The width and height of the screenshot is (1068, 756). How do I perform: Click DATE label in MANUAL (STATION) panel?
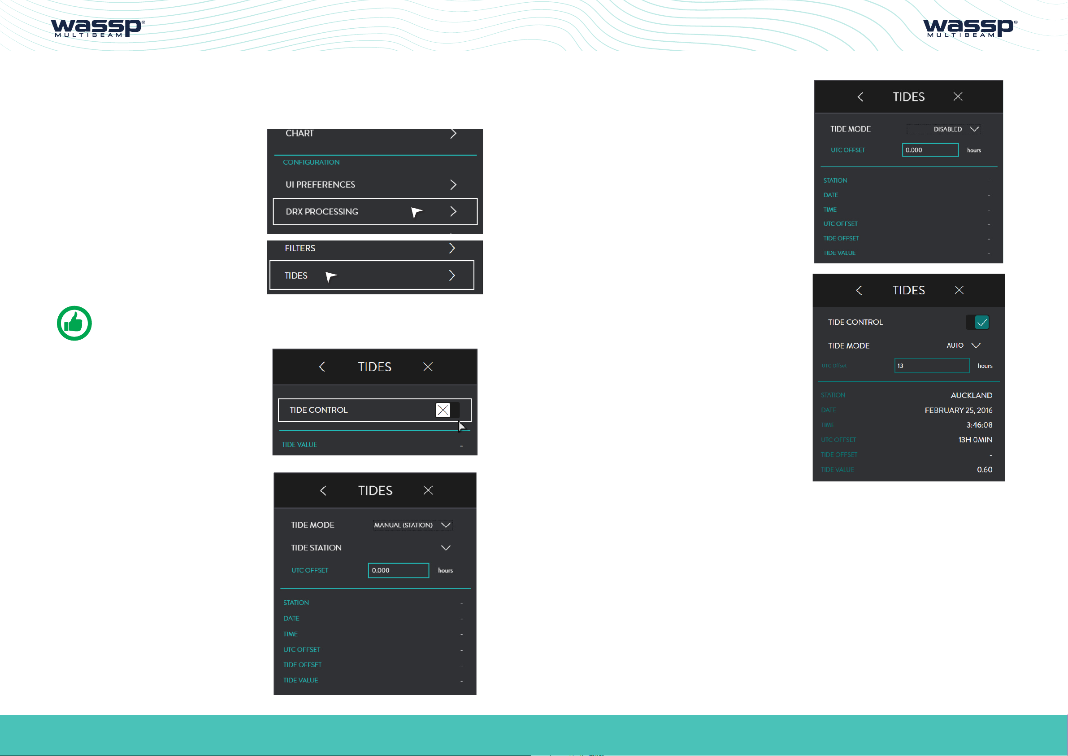tap(291, 619)
